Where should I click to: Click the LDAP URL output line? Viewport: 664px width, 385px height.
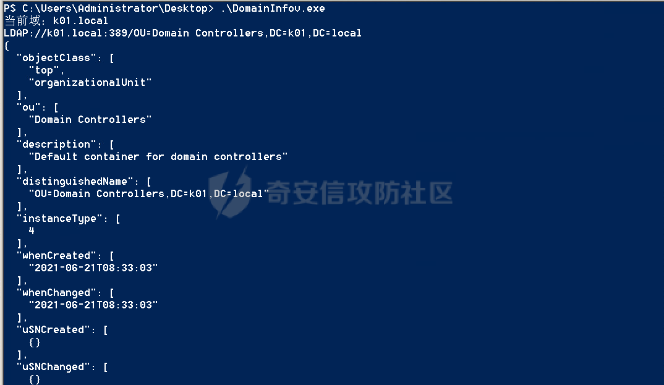(182, 33)
